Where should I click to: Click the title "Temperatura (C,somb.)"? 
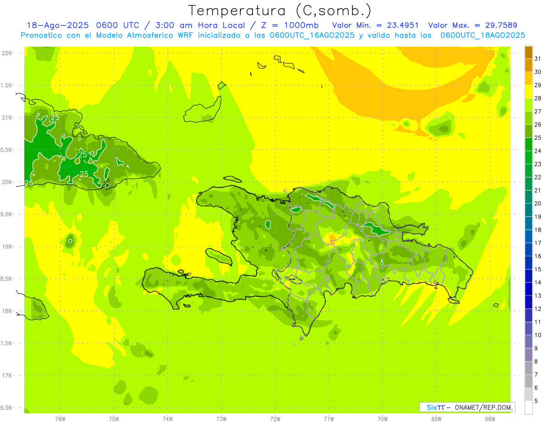coord(280,11)
